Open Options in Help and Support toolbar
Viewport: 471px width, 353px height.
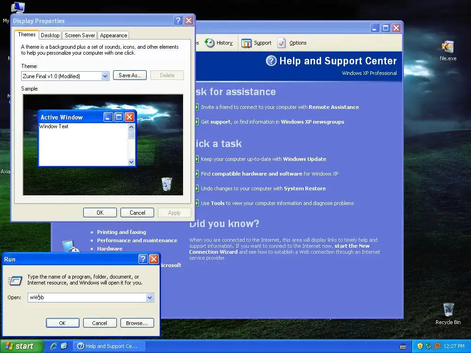pos(292,43)
